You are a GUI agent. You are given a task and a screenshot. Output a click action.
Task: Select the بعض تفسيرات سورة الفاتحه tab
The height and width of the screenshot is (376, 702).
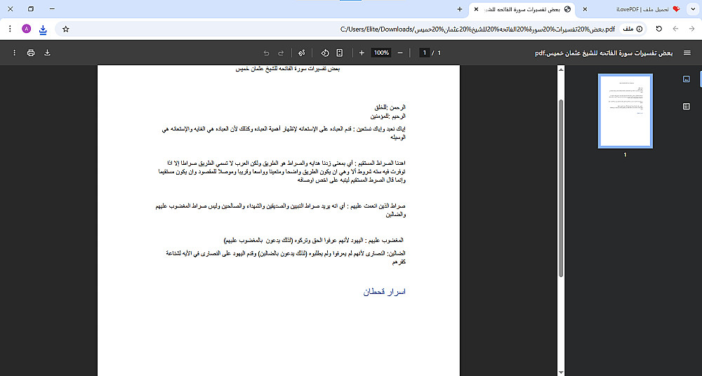pyautogui.click(x=523, y=9)
